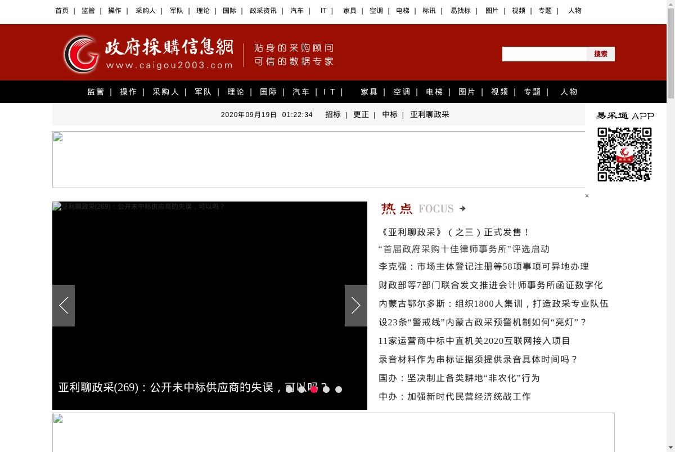Select the second carousel dot

(301, 390)
